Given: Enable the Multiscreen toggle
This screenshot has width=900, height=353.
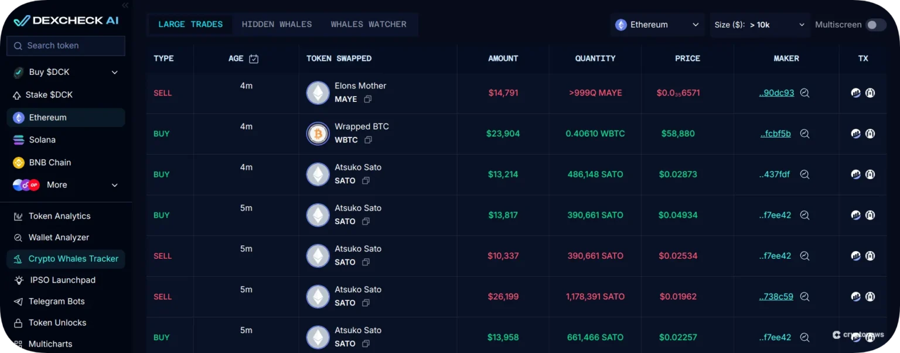Looking at the screenshot, I should click(876, 25).
